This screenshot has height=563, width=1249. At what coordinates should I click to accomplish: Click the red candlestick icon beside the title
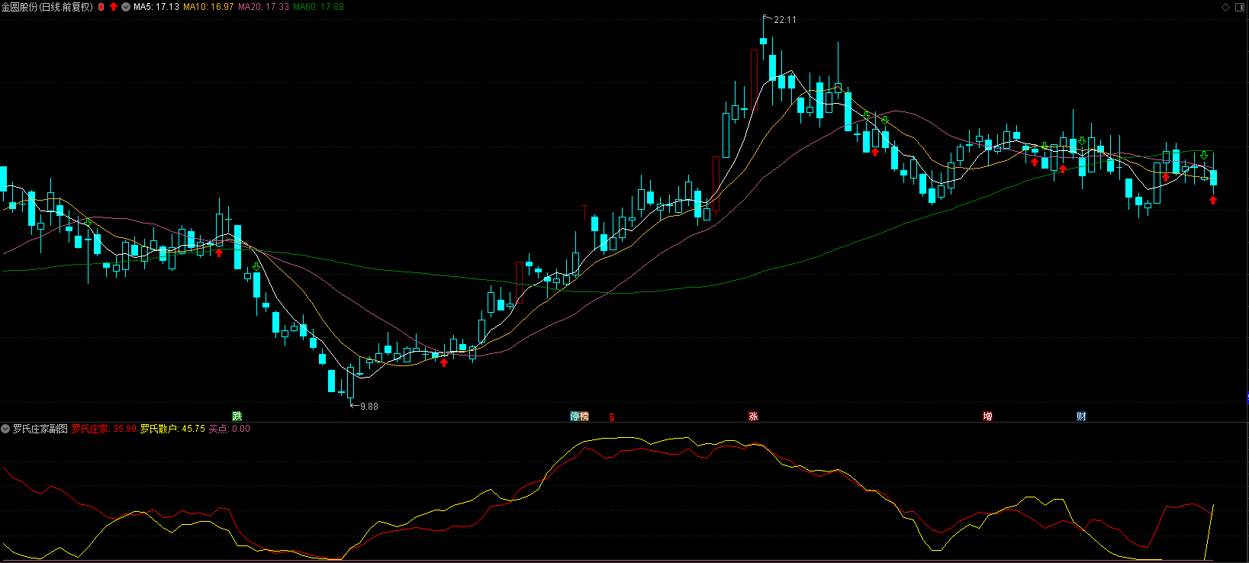pyautogui.click(x=101, y=7)
